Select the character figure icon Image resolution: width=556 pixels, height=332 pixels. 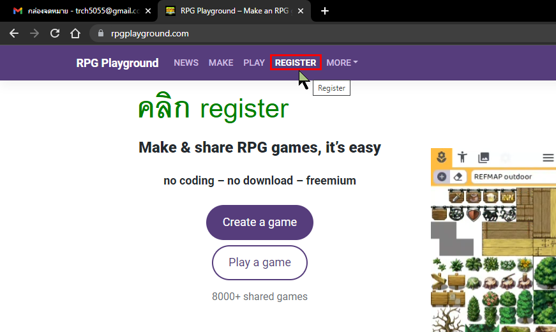point(462,157)
